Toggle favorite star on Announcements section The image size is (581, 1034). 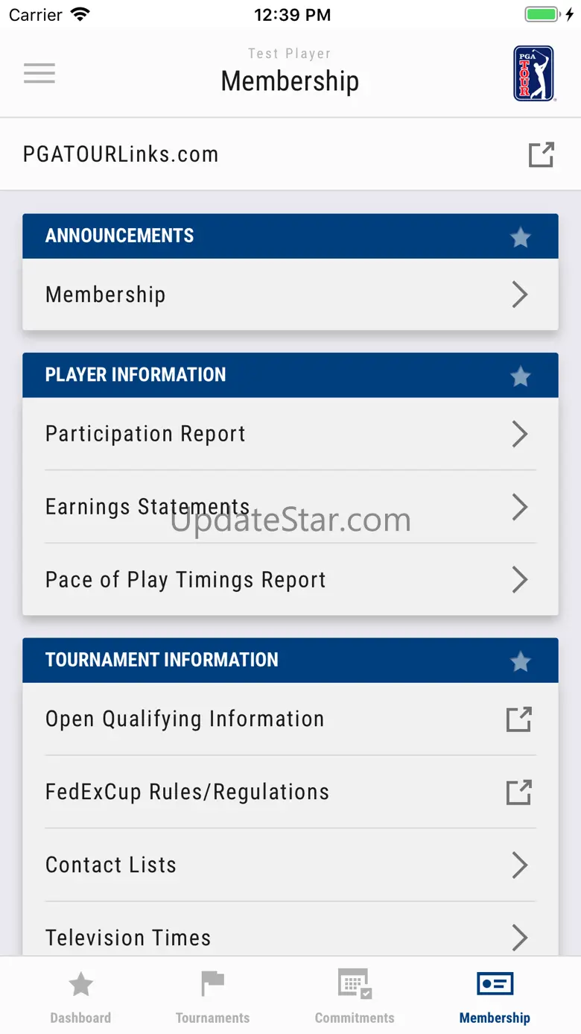(520, 237)
